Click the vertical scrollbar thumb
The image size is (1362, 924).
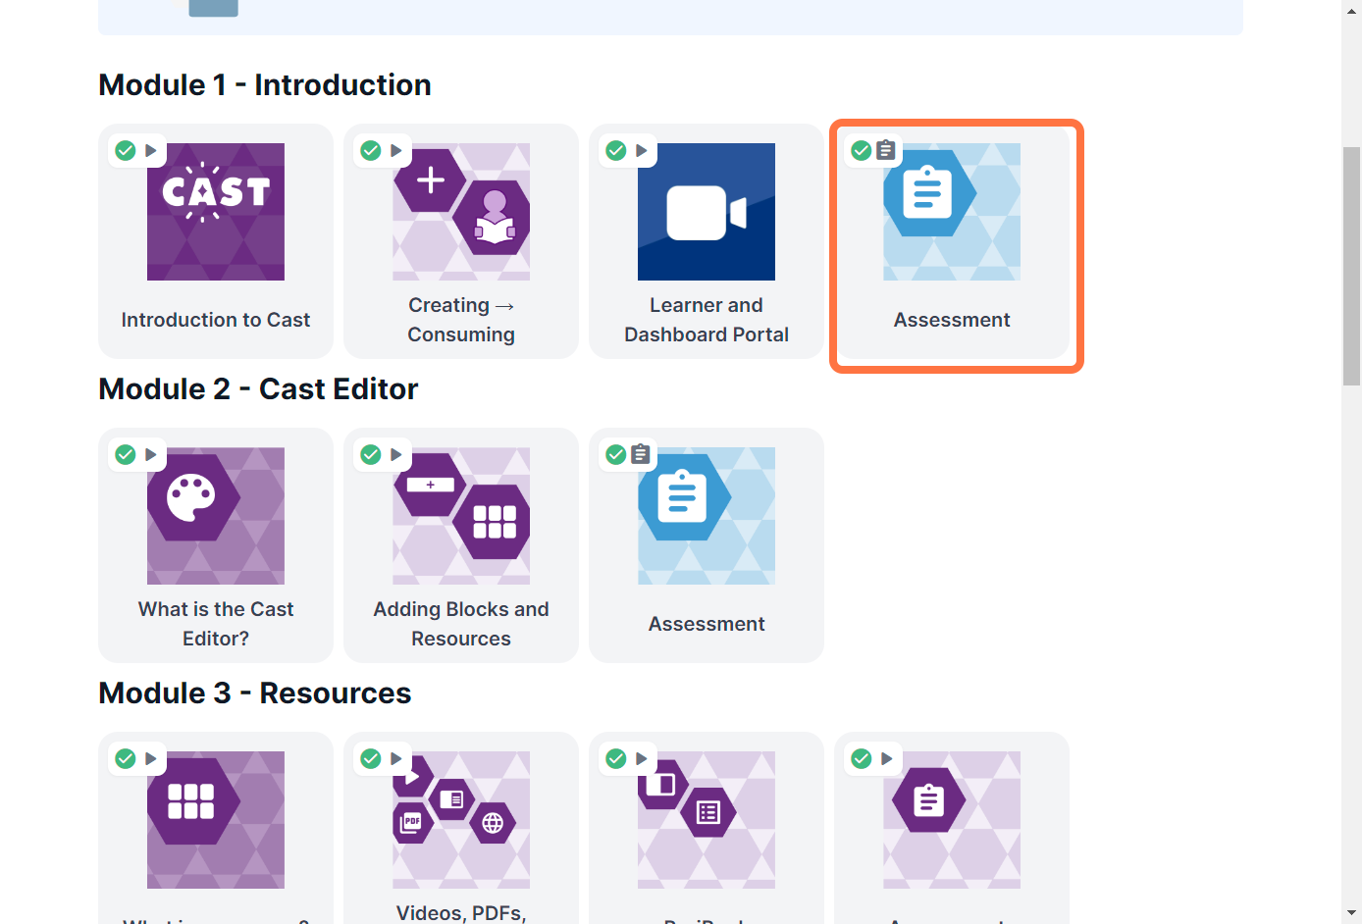click(1352, 267)
